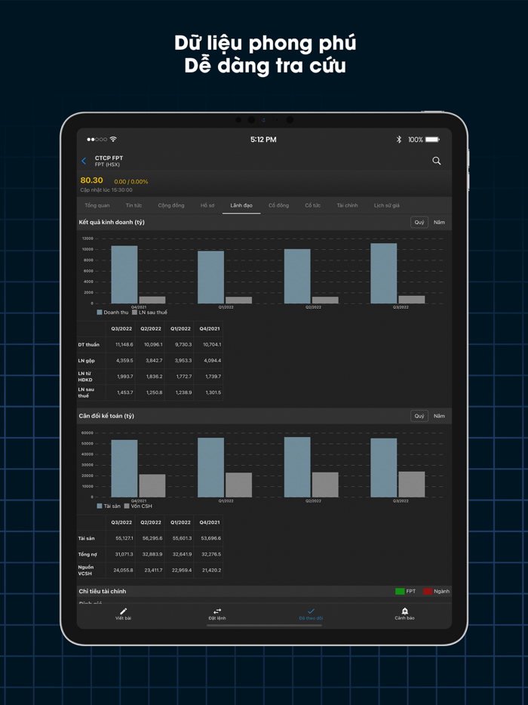
Task: Tap the Q2/2022 equity bar
Action: [325, 485]
